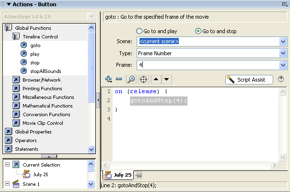Screen dimensions: 290x192
Task: Select stopAllSounds in Timeline Control
Action: (45, 71)
